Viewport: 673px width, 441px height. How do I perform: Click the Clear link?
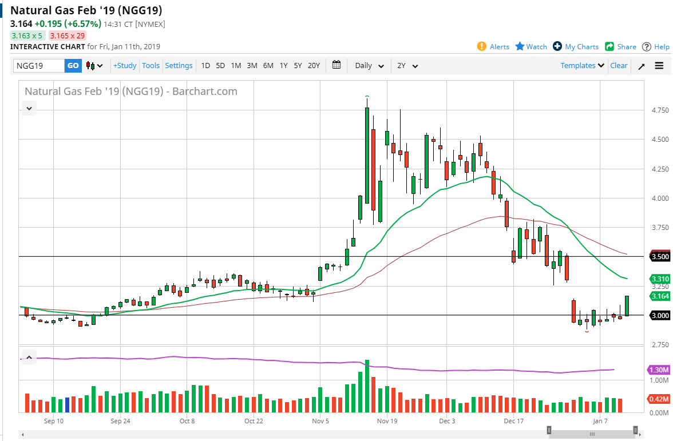(619, 66)
